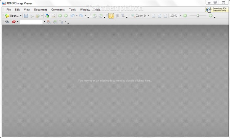Image resolution: width=230 pixels, height=138 pixels.
Task: Open the Help menu
Action: tap(97, 9)
